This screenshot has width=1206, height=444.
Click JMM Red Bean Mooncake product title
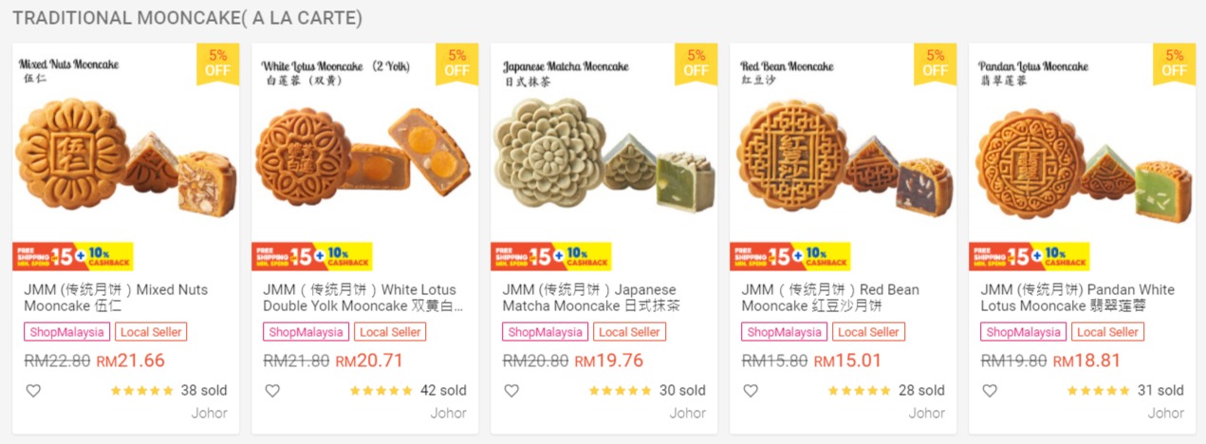pos(830,298)
